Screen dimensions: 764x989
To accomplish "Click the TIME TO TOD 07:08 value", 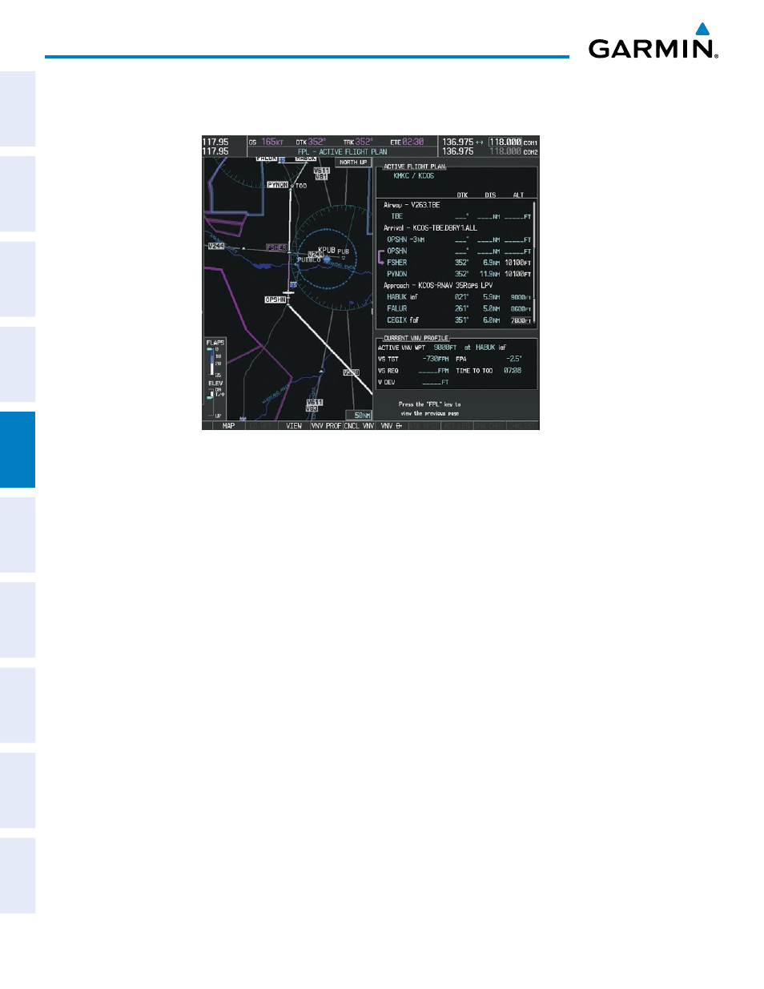I will click(x=513, y=371).
